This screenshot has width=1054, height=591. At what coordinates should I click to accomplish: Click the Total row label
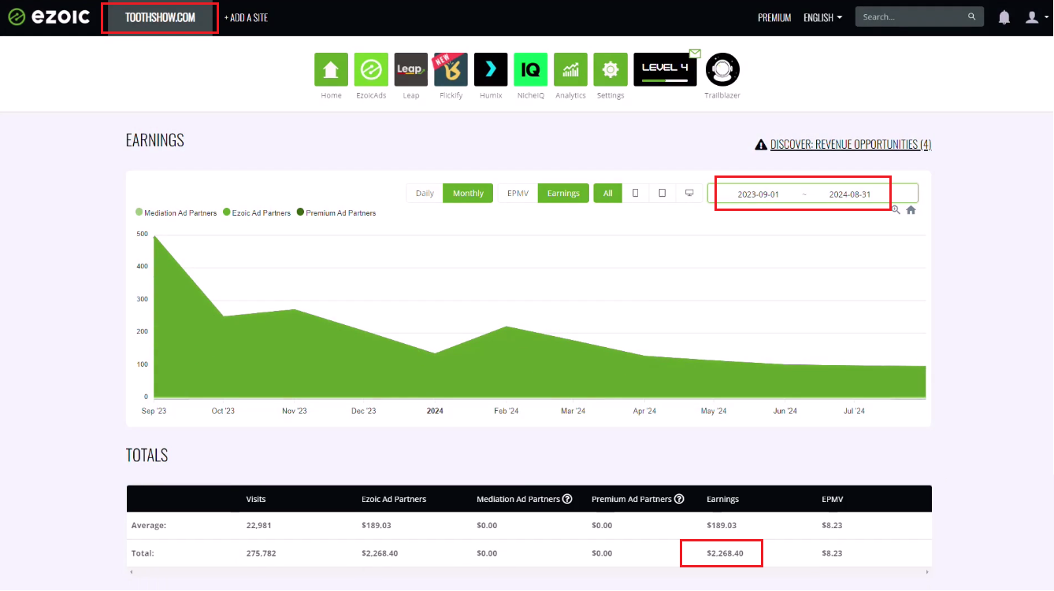(x=143, y=553)
